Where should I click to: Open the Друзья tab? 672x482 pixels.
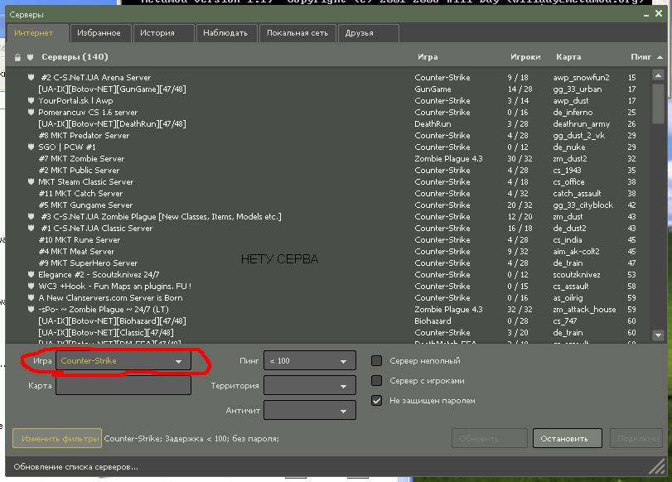[369, 33]
